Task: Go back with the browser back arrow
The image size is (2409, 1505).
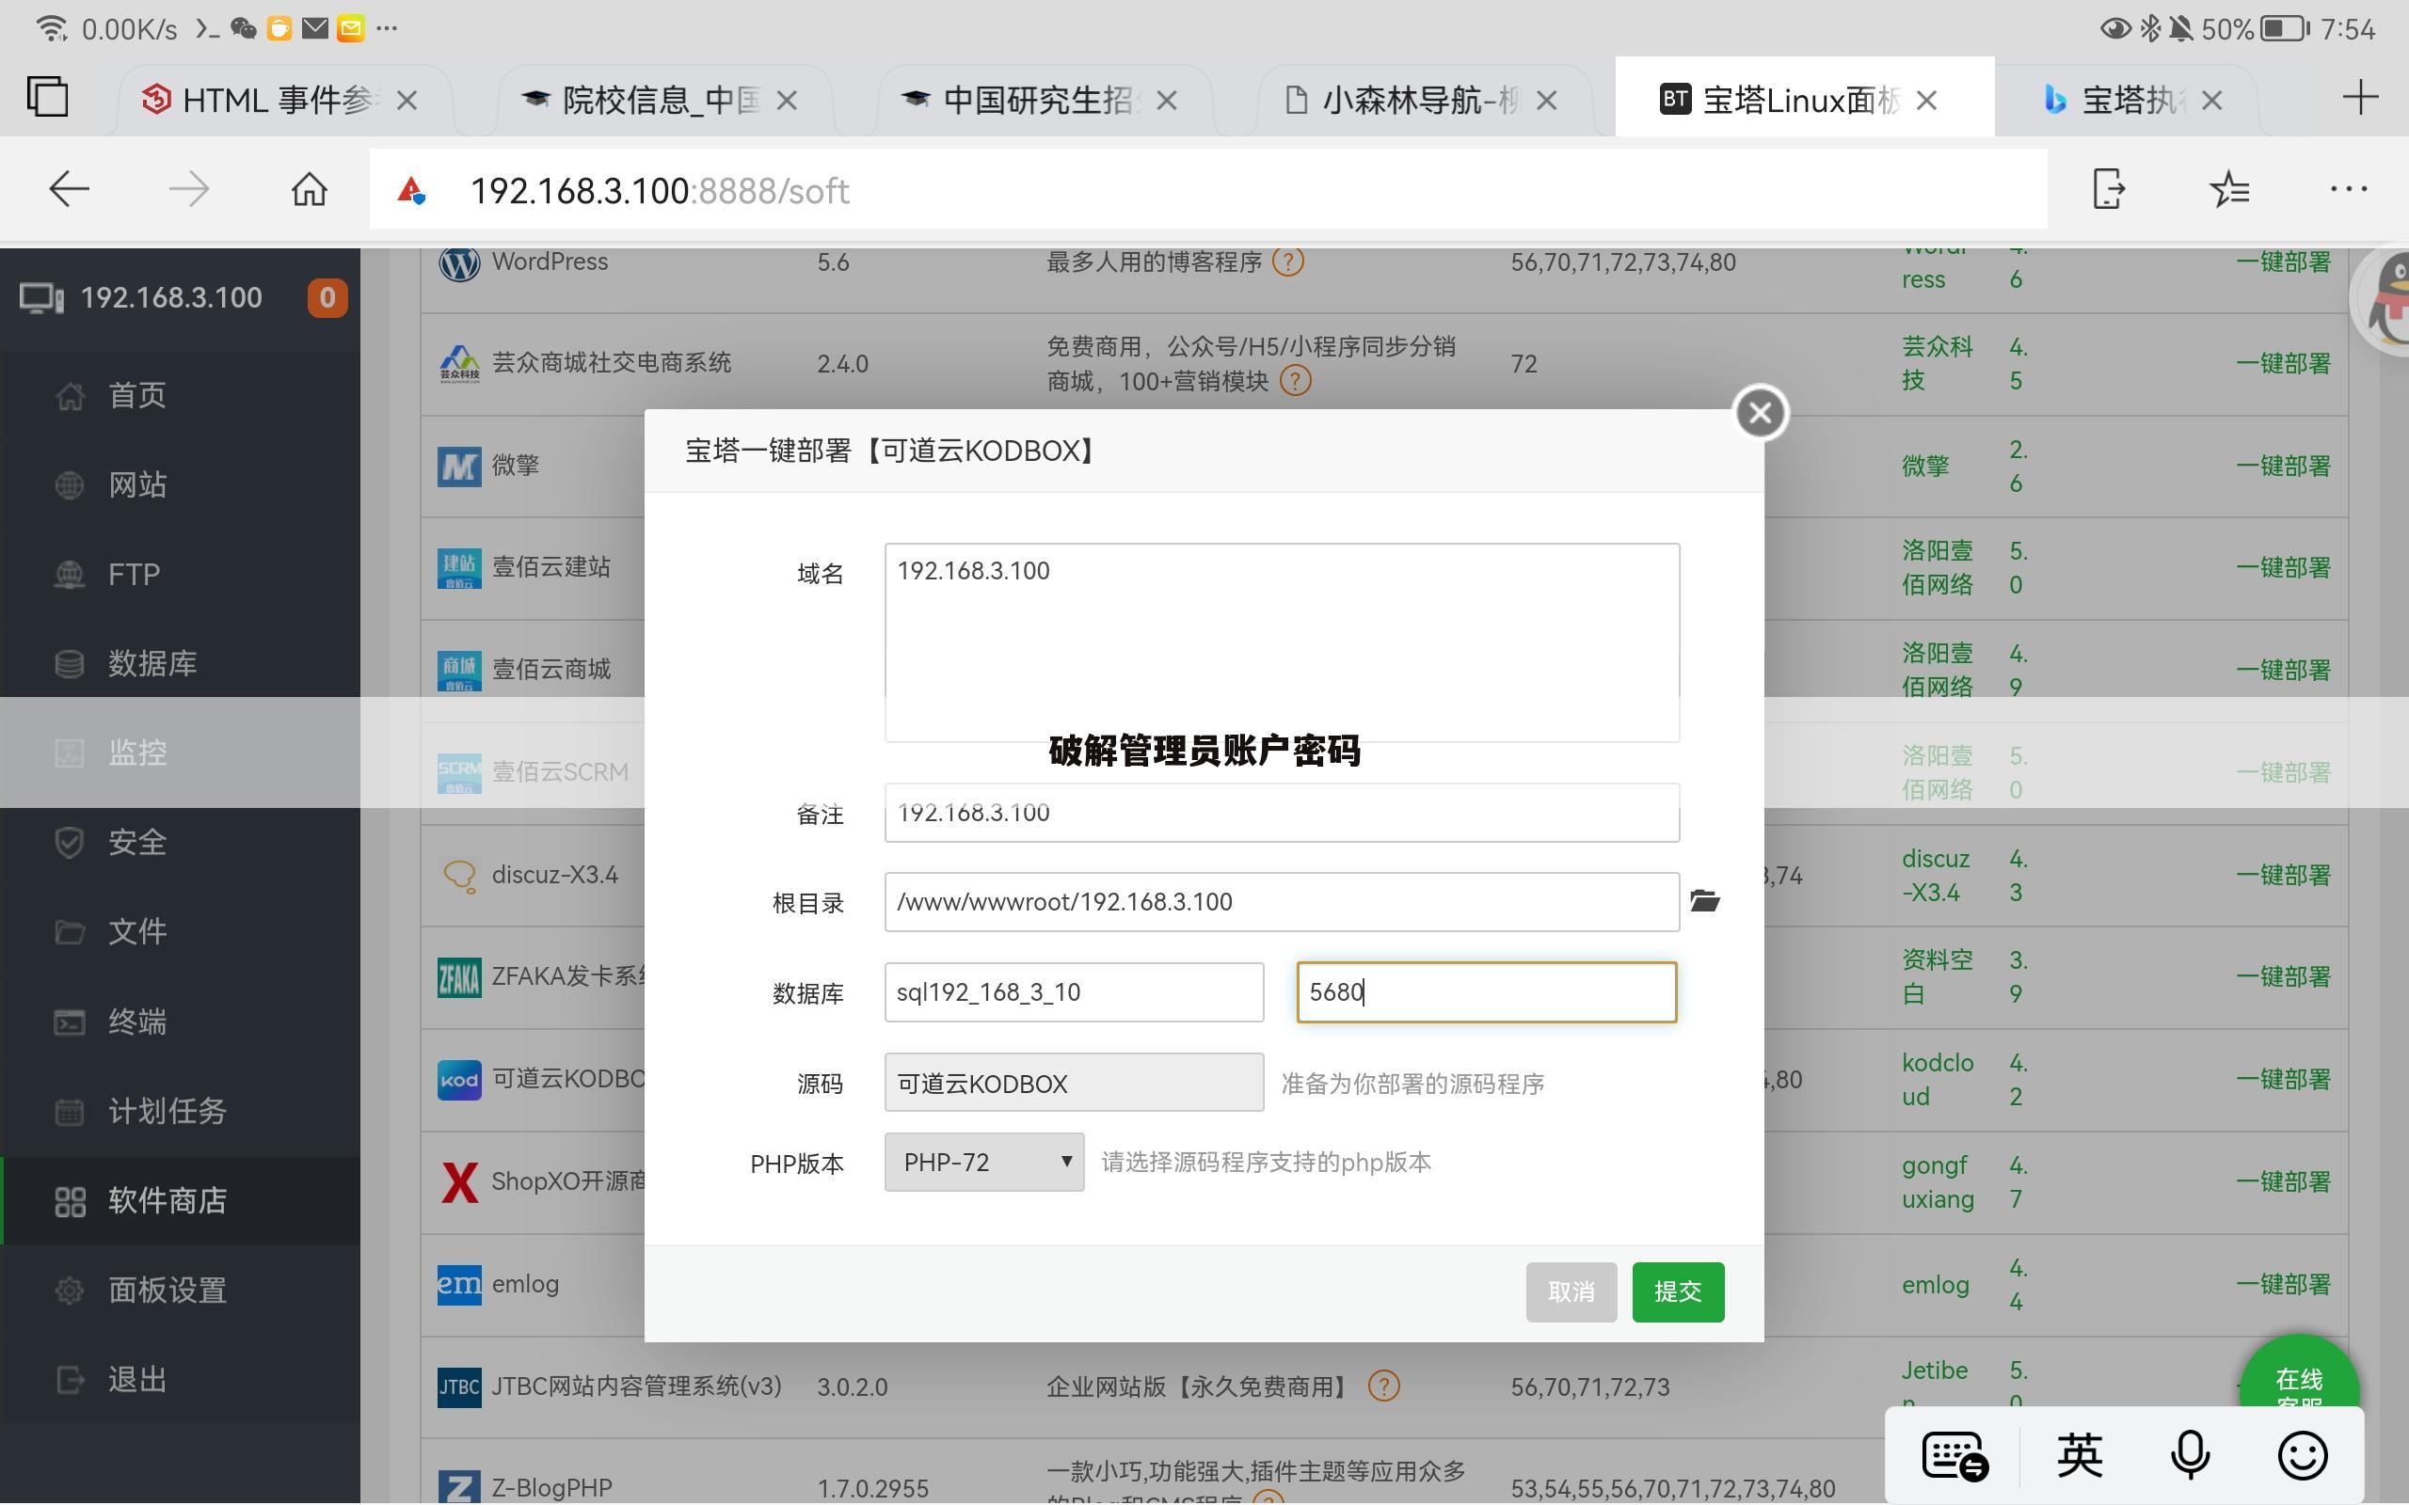Action: click(69, 189)
